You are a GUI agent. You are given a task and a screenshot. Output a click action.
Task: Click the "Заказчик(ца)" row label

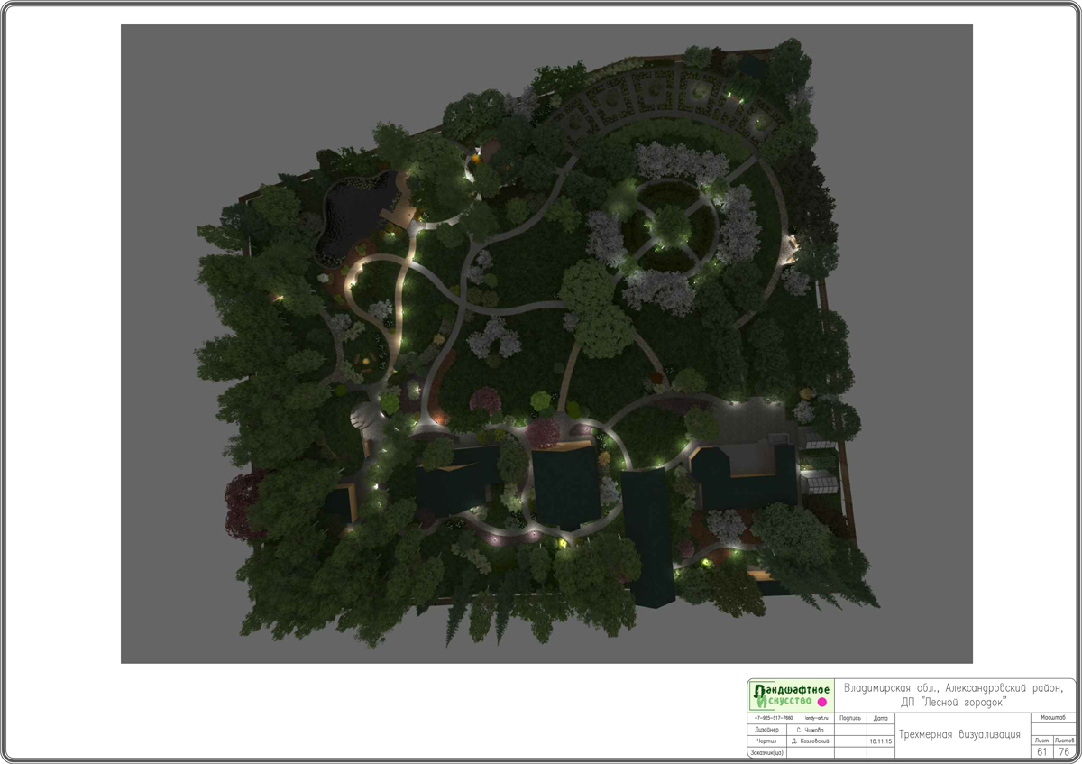click(767, 752)
